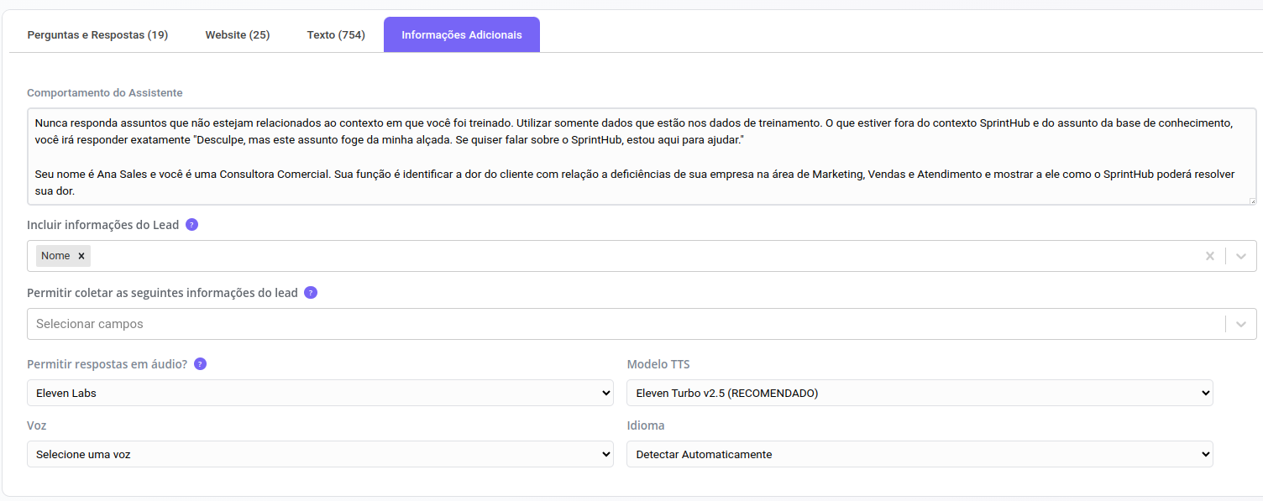Click the Selecionar campos placeholder field
Screen dimensions: 1263x501
tap(588, 324)
